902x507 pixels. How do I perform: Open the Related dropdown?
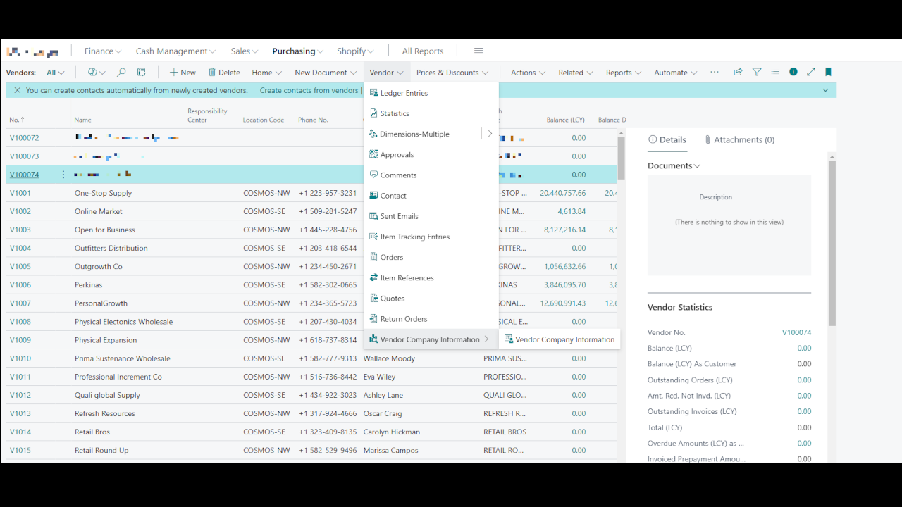pos(576,72)
